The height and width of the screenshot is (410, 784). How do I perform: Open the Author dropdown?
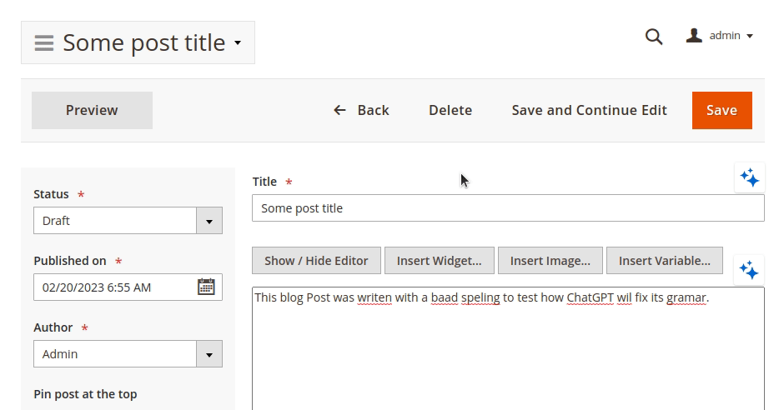(x=209, y=354)
